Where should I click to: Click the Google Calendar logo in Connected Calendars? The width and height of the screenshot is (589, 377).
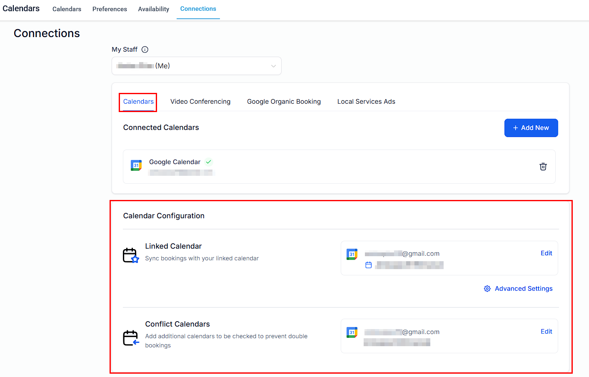pyautogui.click(x=136, y=165)
